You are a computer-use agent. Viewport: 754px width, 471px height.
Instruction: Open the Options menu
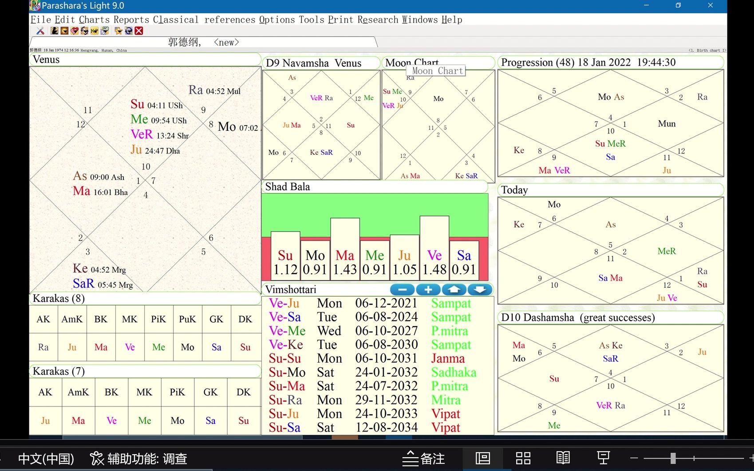tap(277, 20)
